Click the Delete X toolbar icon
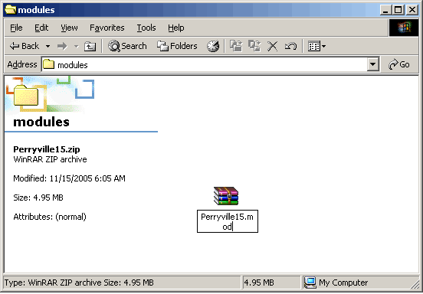 (x=273, y=46)
